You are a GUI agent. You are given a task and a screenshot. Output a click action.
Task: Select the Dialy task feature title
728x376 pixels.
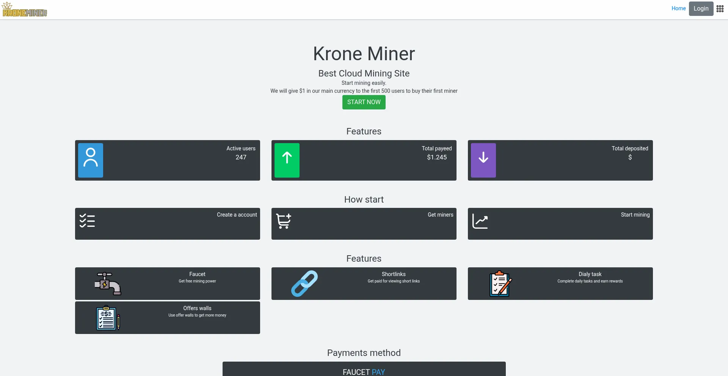point(590,274)
